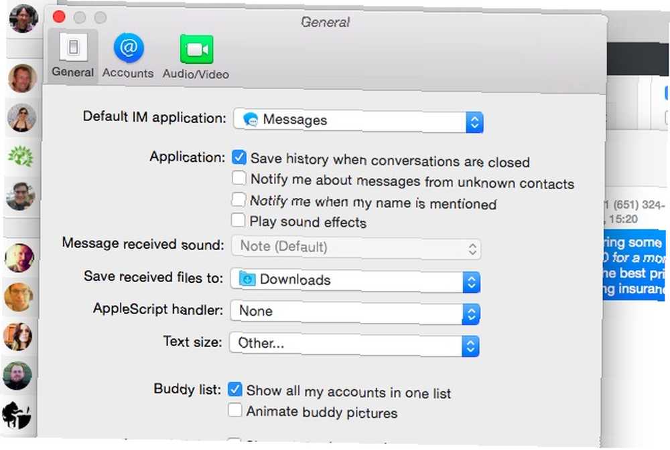The image size is (670, 450).
Task: Click the "Buddy list:" label
Action: tap(188, 389)
